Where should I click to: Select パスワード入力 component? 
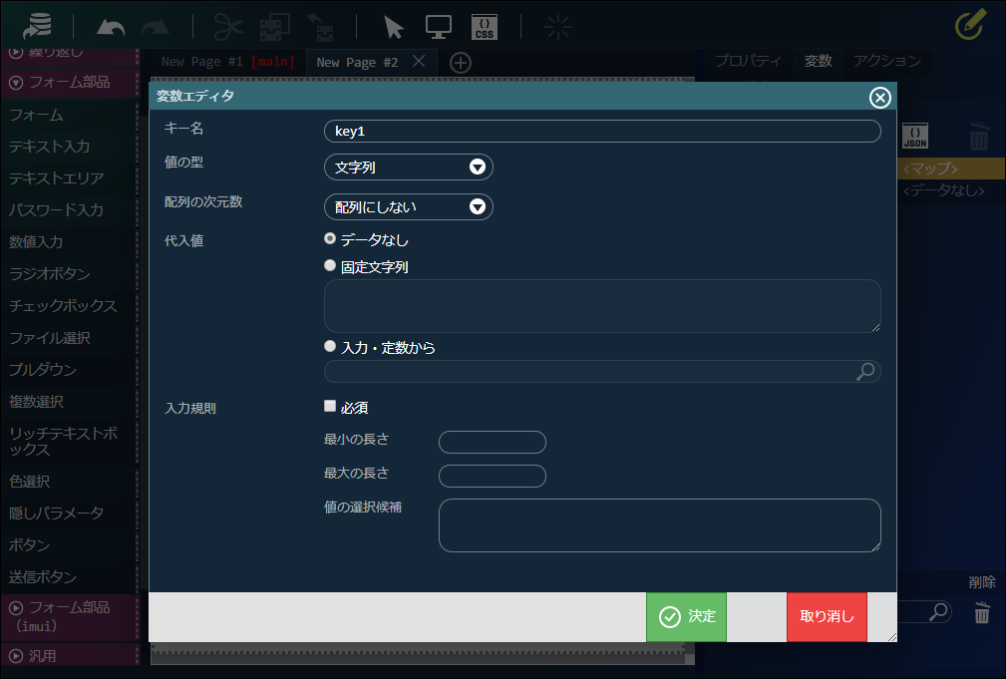click(69, 210)
